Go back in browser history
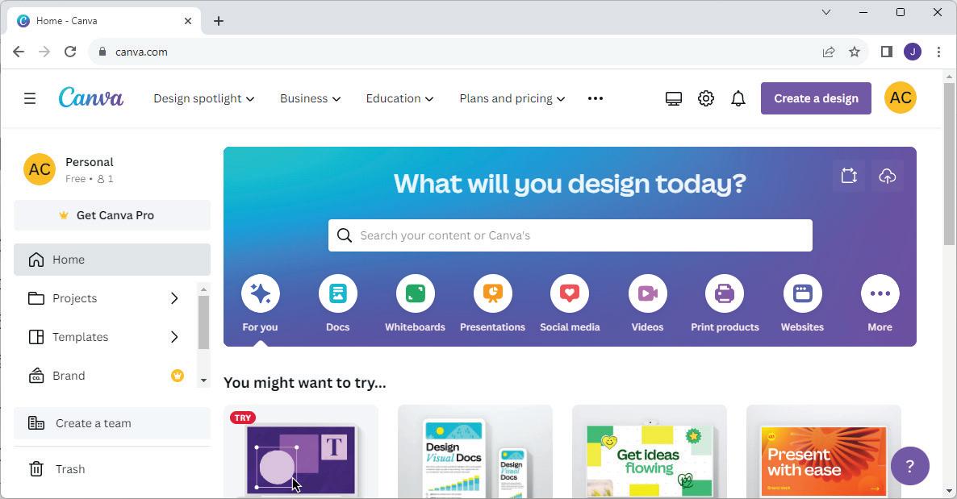The image size is (957, 499). [x=19, y=52]
